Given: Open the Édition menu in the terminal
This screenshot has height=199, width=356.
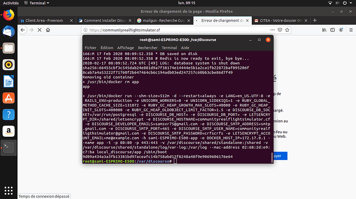Looking at the screenshot, I should click(107, 48).
